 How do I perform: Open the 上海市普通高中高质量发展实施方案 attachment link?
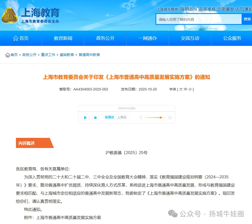pos(70,217)
